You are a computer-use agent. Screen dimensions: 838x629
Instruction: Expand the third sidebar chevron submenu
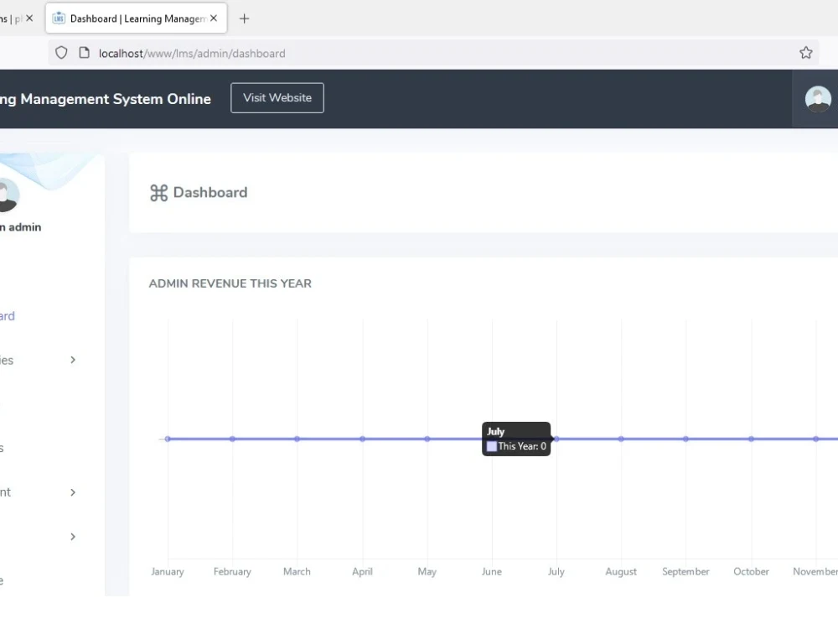73,537
